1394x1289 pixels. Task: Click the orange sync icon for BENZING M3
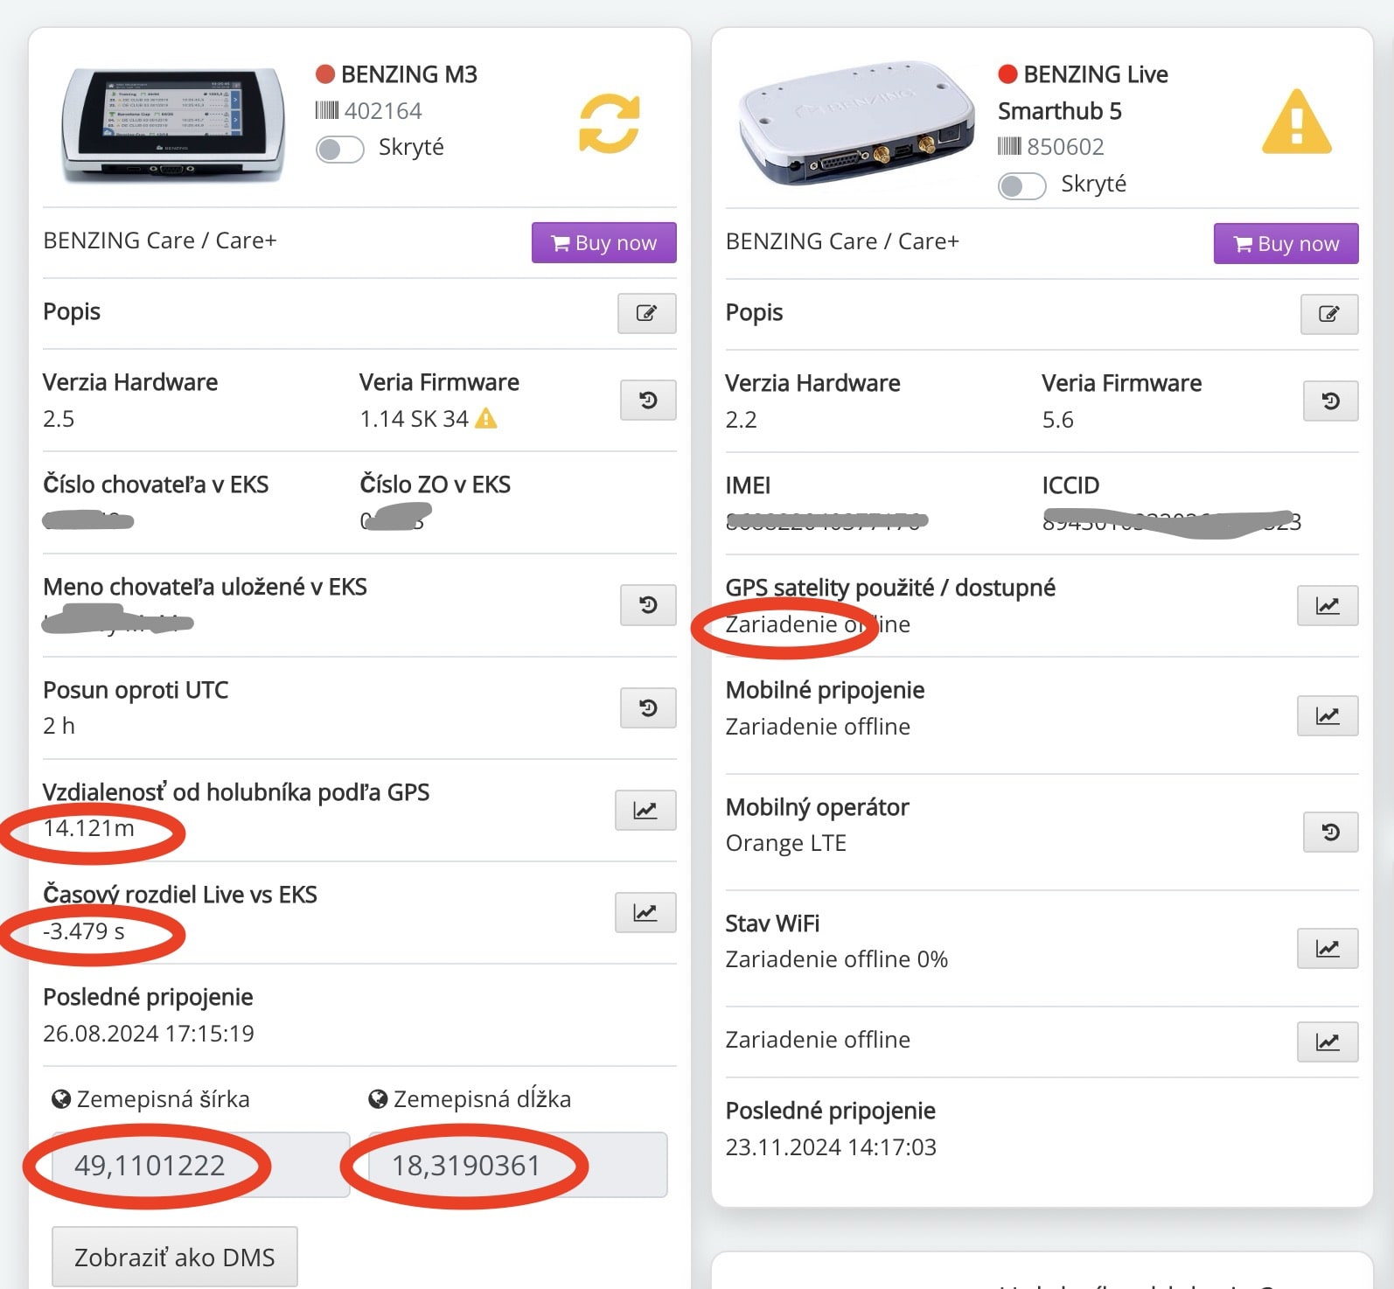[x=610, y=123]
